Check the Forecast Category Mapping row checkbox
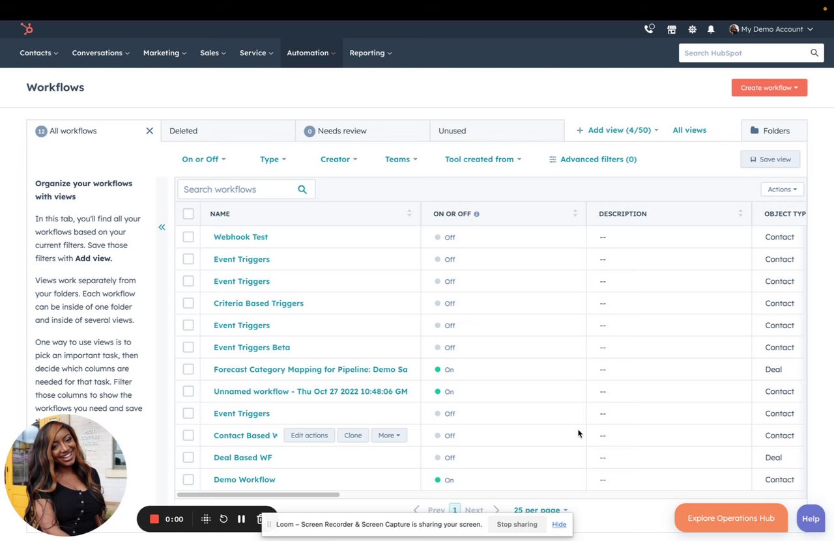This screenshot has width=834, height=541. [x=188, y=369]
